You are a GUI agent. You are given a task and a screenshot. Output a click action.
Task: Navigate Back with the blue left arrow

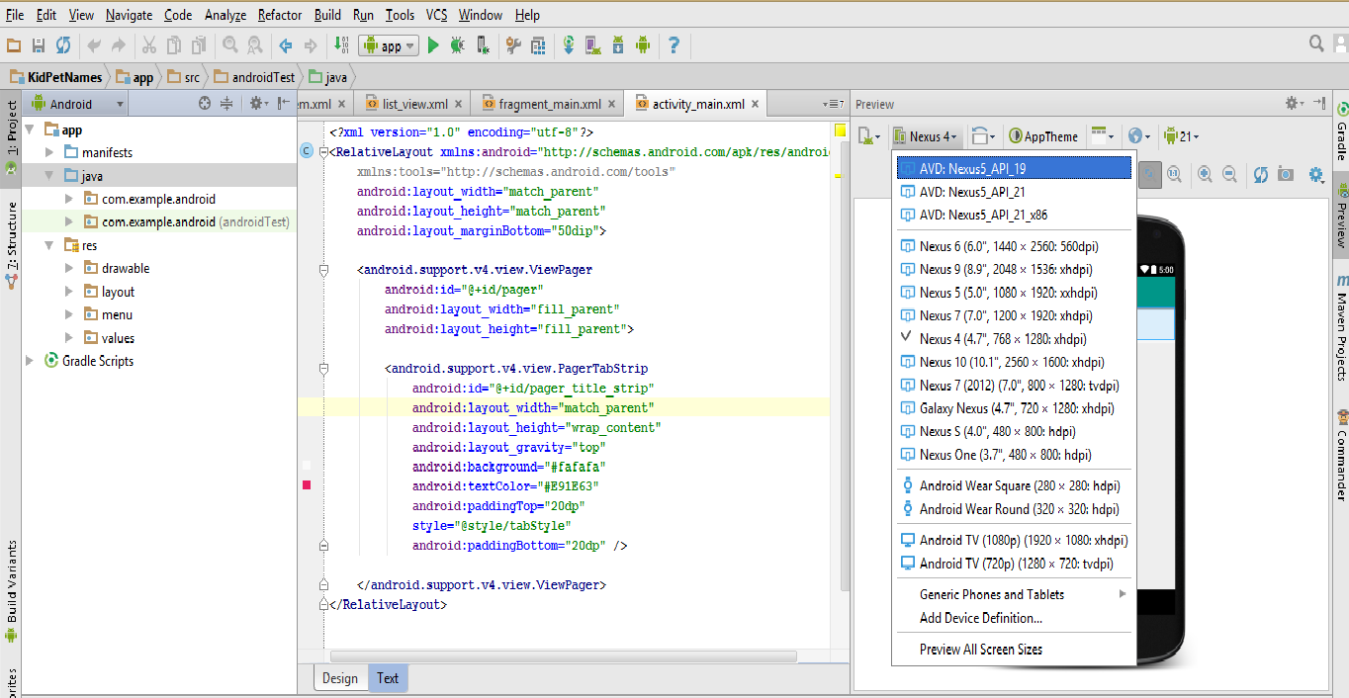[x=286, y=45]
